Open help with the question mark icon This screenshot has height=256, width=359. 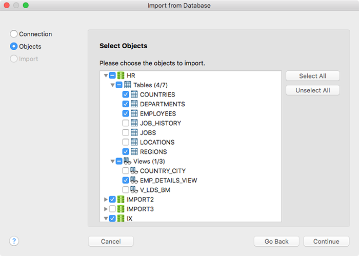(x=14, y=241)
